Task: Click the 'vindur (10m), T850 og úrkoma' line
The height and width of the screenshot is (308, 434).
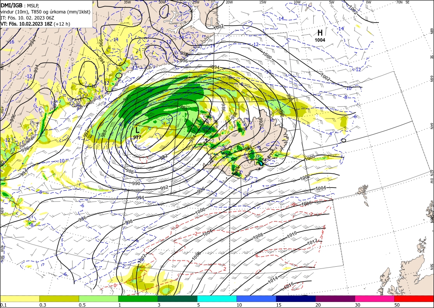Action: click(x=46, y=12)
